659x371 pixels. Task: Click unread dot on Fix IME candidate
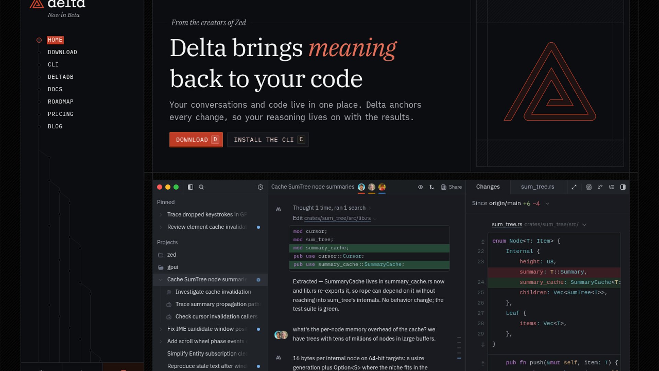coord(258,329)
